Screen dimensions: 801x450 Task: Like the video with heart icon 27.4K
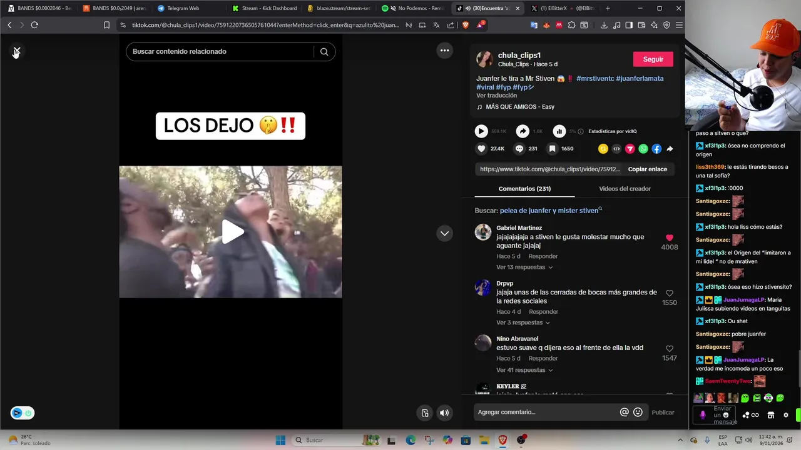click(481, 149)
